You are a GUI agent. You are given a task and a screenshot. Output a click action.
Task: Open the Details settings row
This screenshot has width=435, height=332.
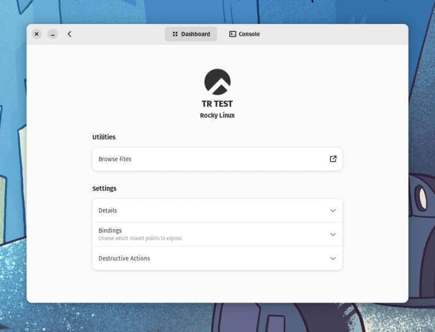coord(108,210)
